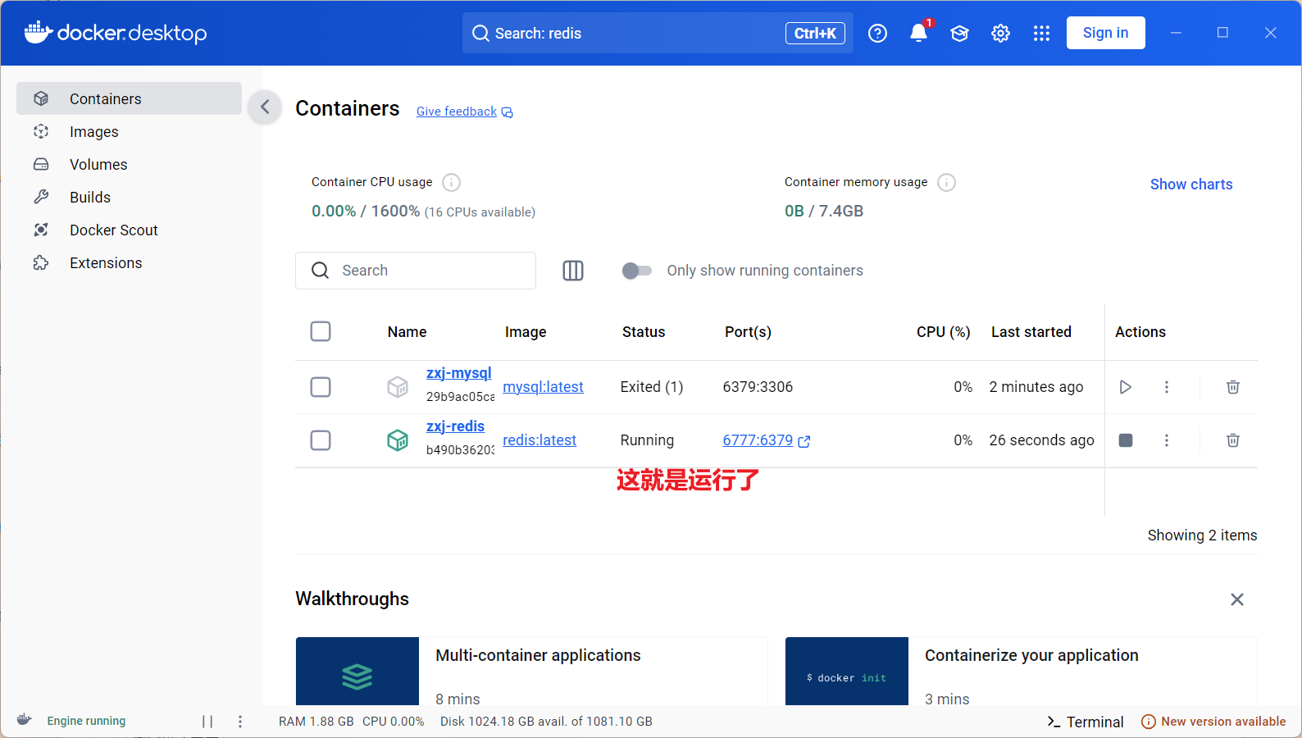Open Multi-container applications walkthrough
This screenshot has height=738, width=1302.
pyautogui.click(x=531, y=671)
